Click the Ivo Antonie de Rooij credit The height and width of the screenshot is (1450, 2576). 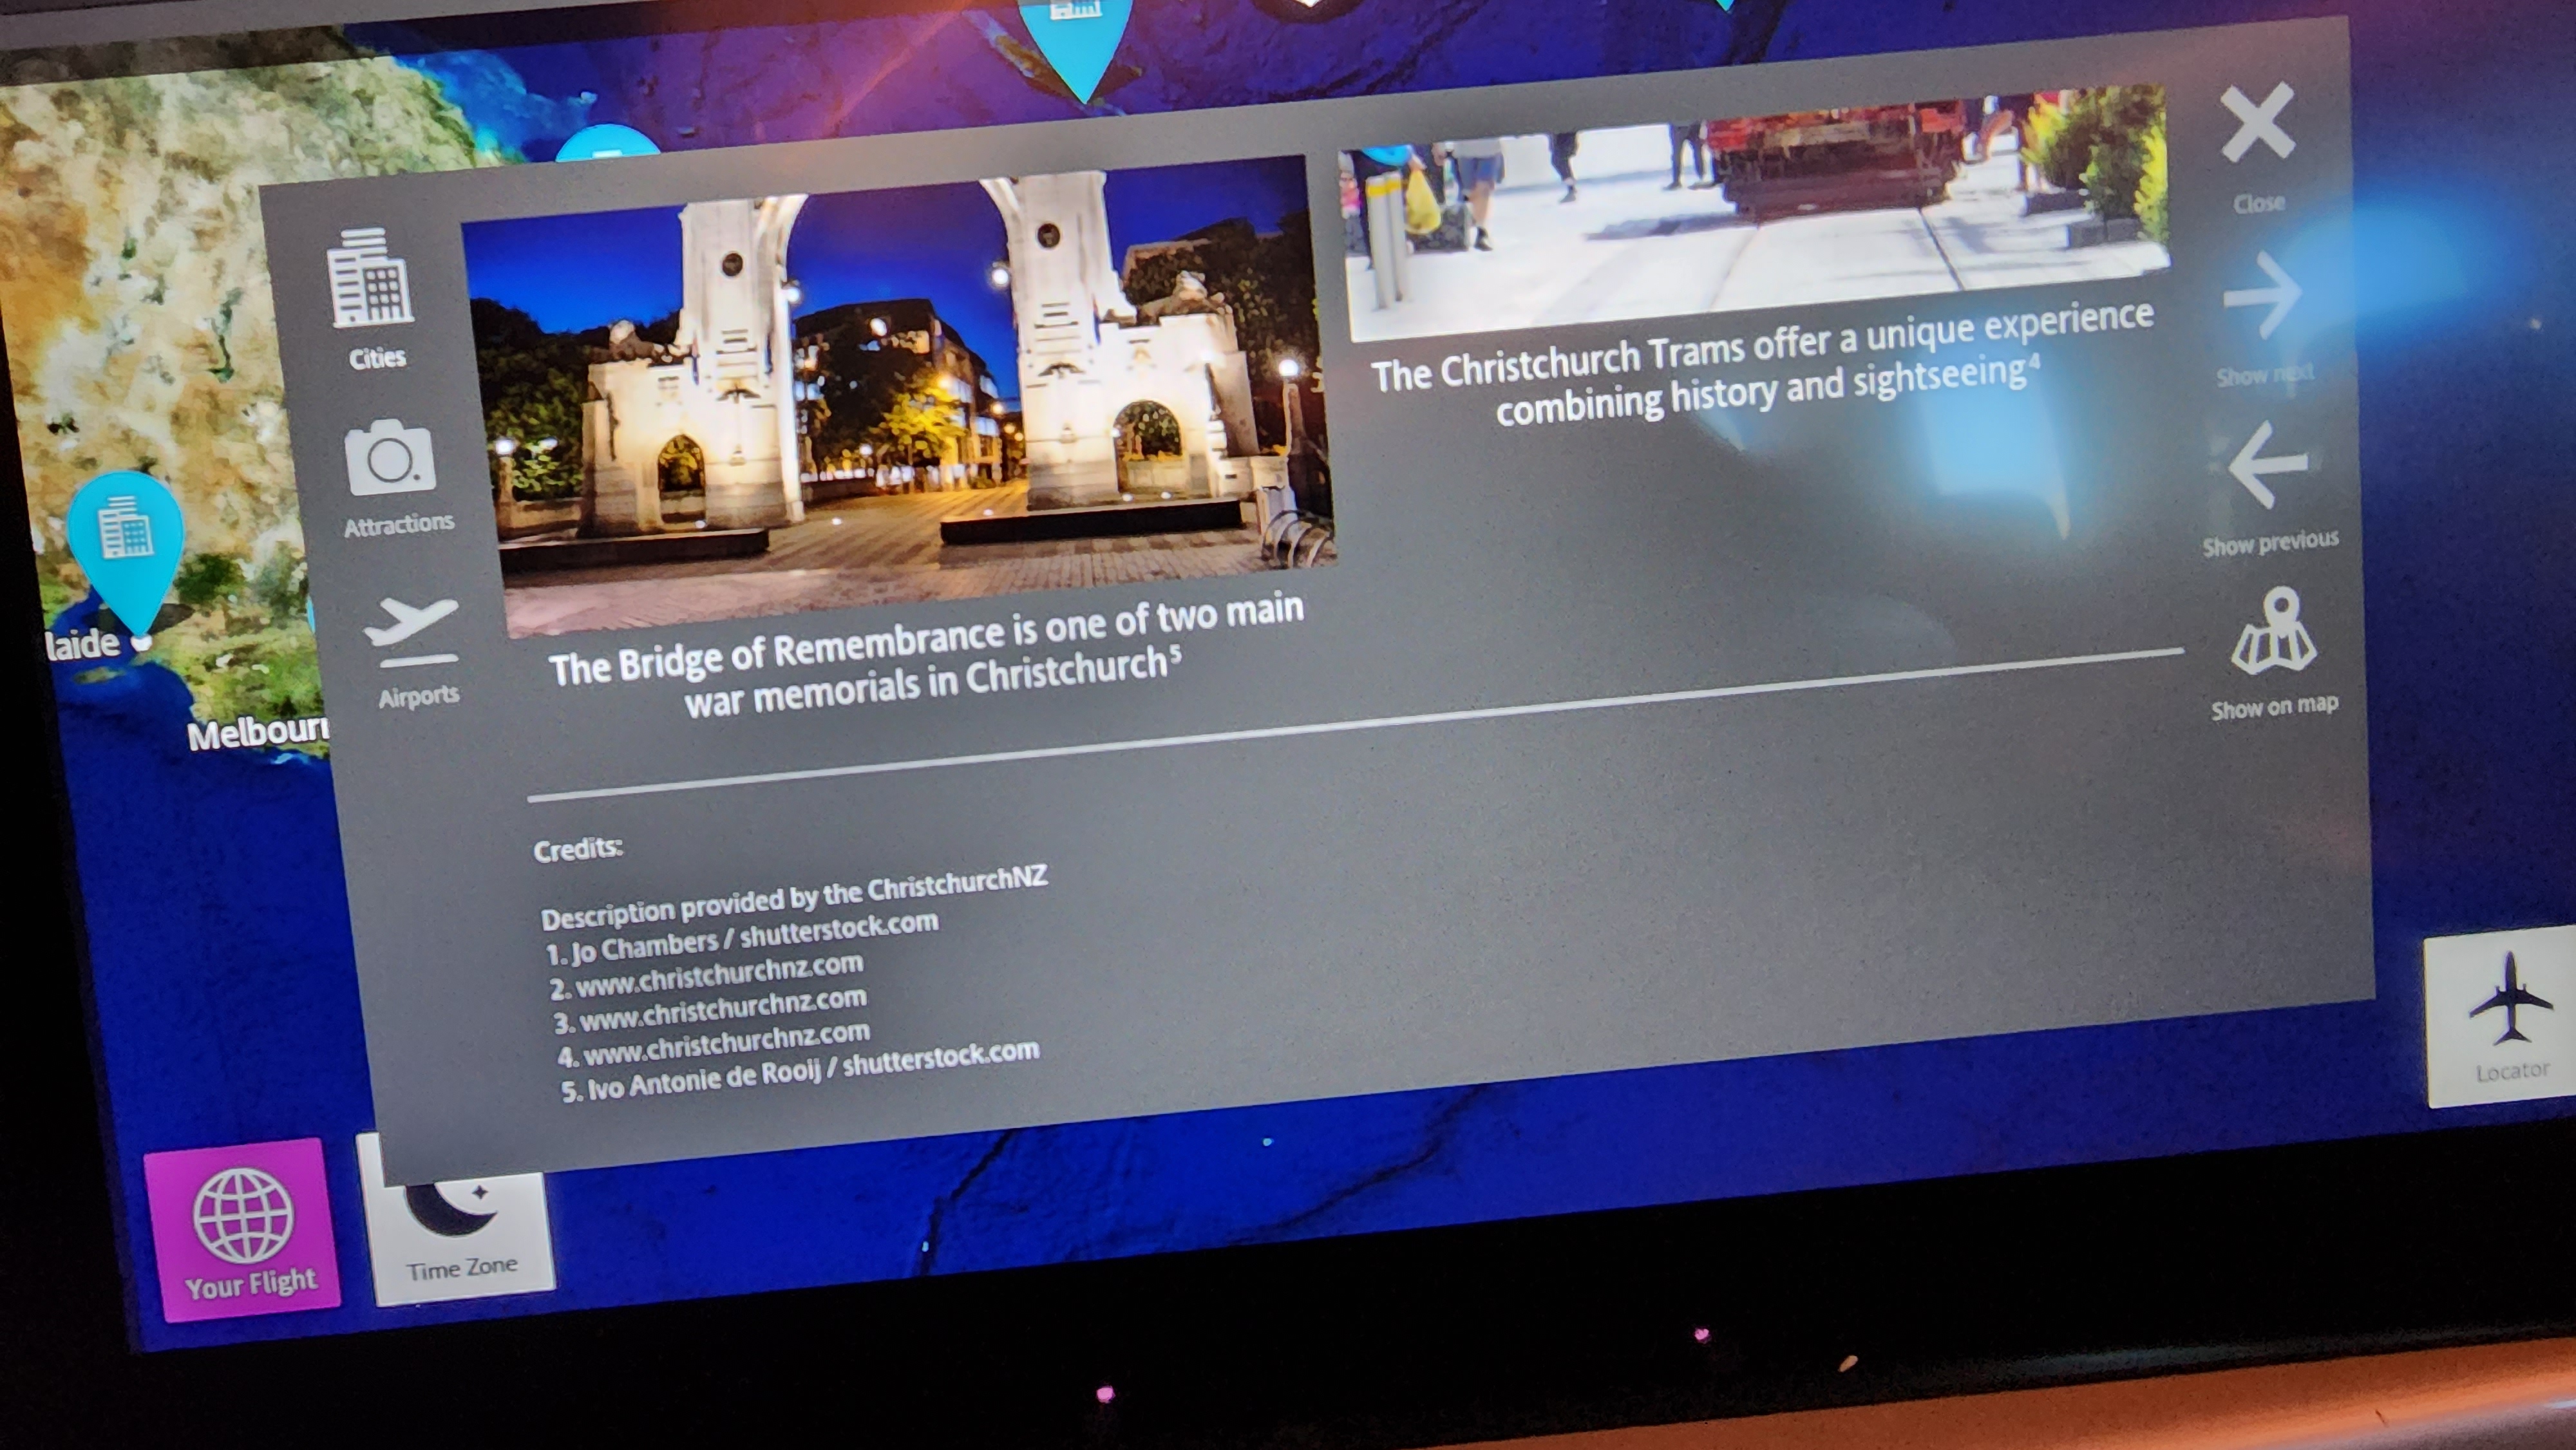(x=800, y=1073)
